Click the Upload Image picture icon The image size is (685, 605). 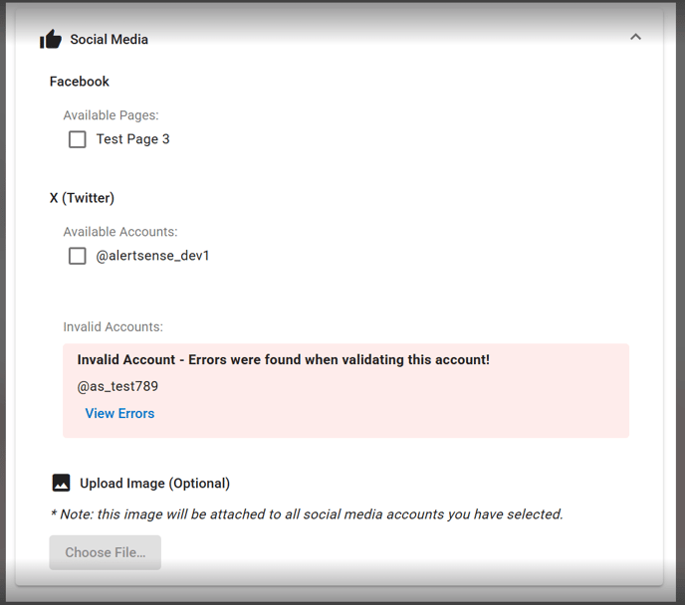(61, 483)
